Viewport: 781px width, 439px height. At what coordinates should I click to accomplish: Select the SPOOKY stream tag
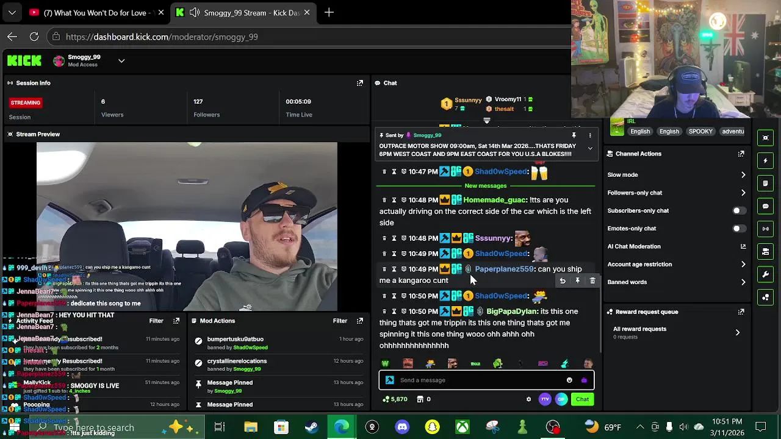(x=700, y=131)
